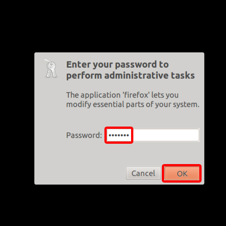
Task: Confirm the password with OK
Action: 182,173
